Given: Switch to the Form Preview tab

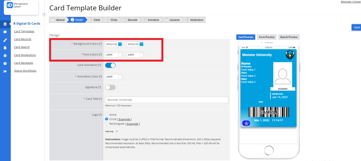Looking at the screenshot, I should tap(267, 37).
